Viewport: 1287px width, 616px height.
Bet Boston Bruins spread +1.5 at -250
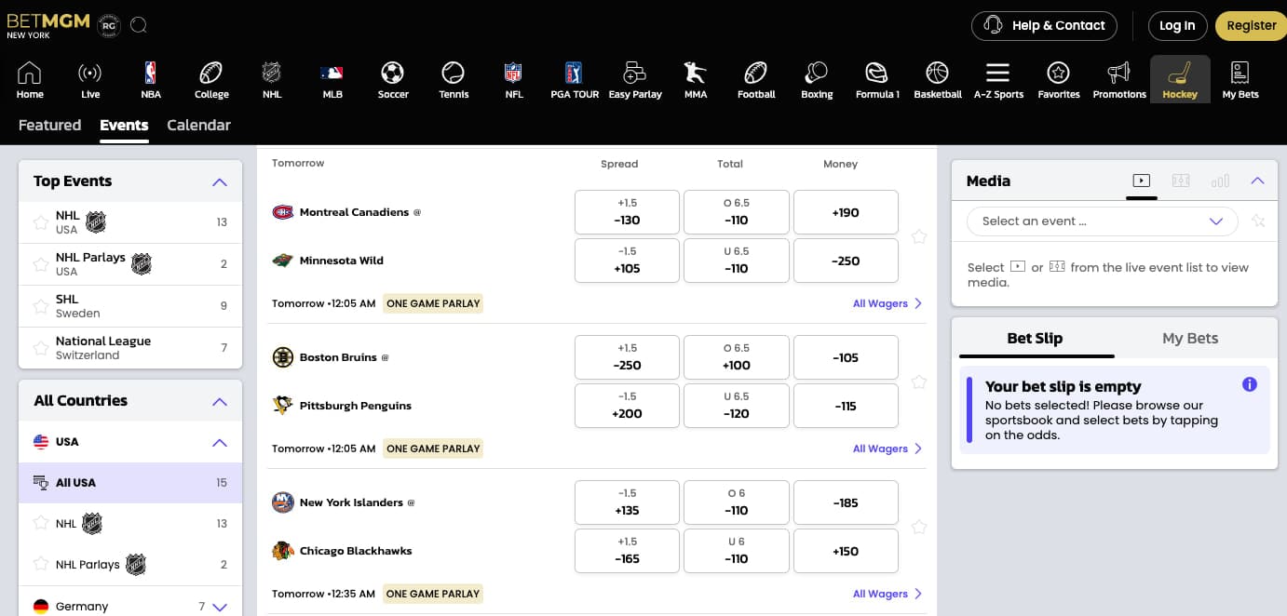(x=627, y=357)
